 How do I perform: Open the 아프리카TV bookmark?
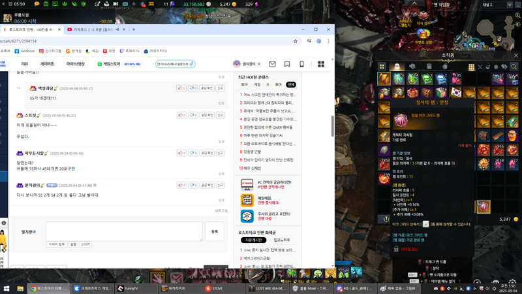(155, 51)
